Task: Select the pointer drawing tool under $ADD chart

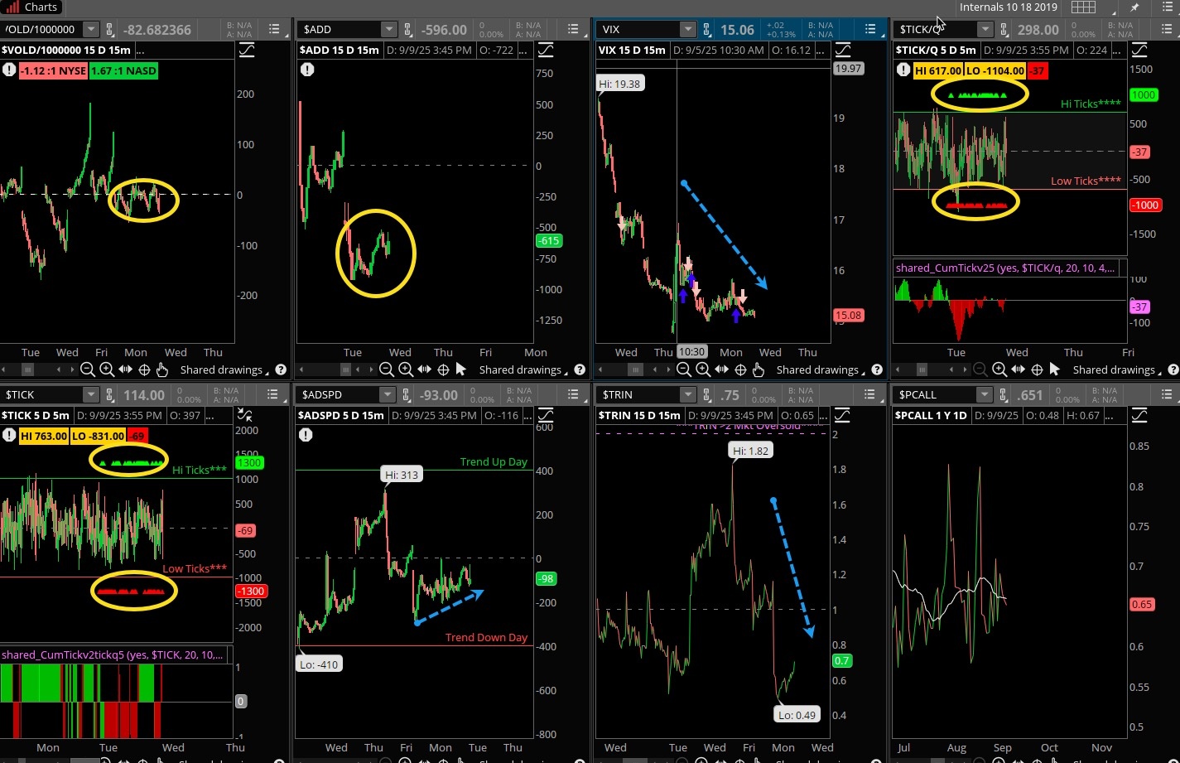Action: [x=461, y=369]
